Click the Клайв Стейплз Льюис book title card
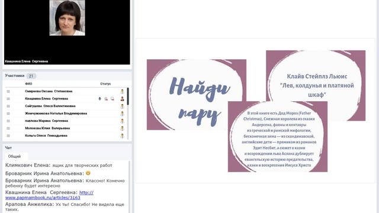Image resolution: width=379 pixels, height=213 pixels. coord(316,85)
